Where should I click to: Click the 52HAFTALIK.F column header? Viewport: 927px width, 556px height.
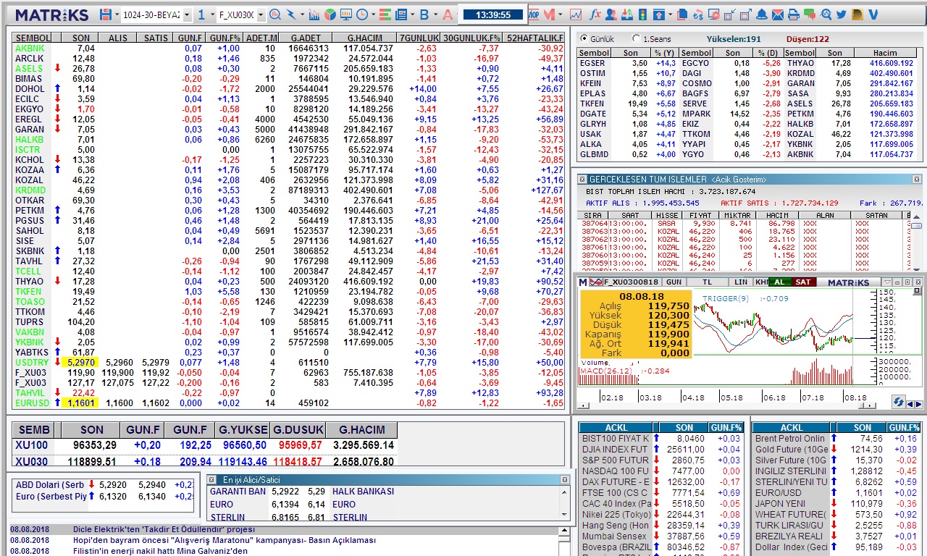coord(535,38)
